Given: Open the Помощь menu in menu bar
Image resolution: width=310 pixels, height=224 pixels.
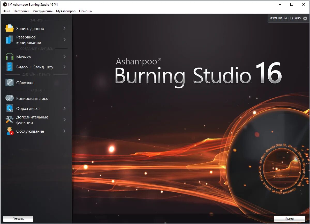Looking at the screenshot, I should (x=85, y=11).
